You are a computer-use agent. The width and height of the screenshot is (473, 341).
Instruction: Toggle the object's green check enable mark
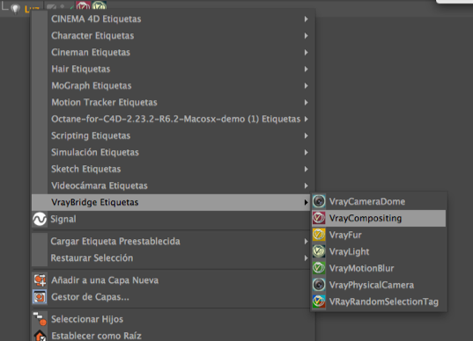click(72, 7)
